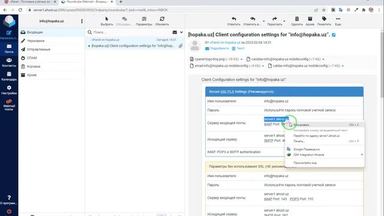384x216 pixels.
Task: Mark message with Пометить tag icon
Action: [x=324, y=21]
